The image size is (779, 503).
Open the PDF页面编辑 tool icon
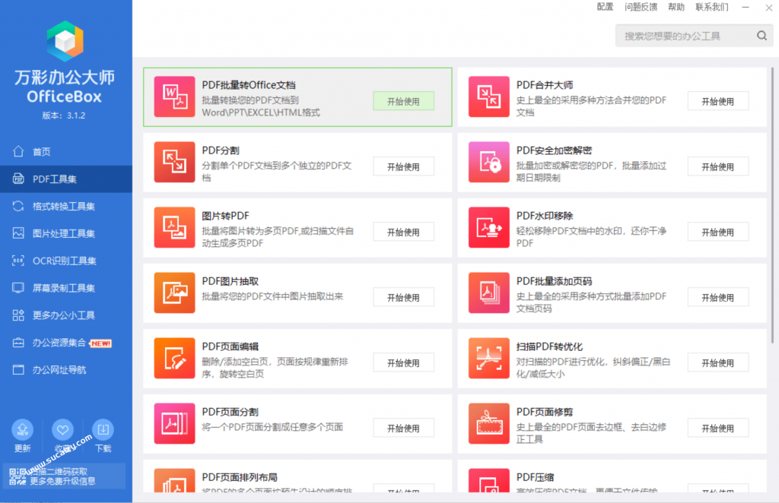[x=174, y=358]
